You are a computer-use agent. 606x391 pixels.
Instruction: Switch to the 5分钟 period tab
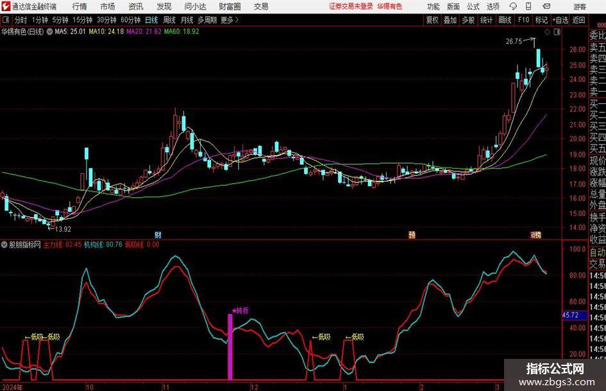click(60, 20)
